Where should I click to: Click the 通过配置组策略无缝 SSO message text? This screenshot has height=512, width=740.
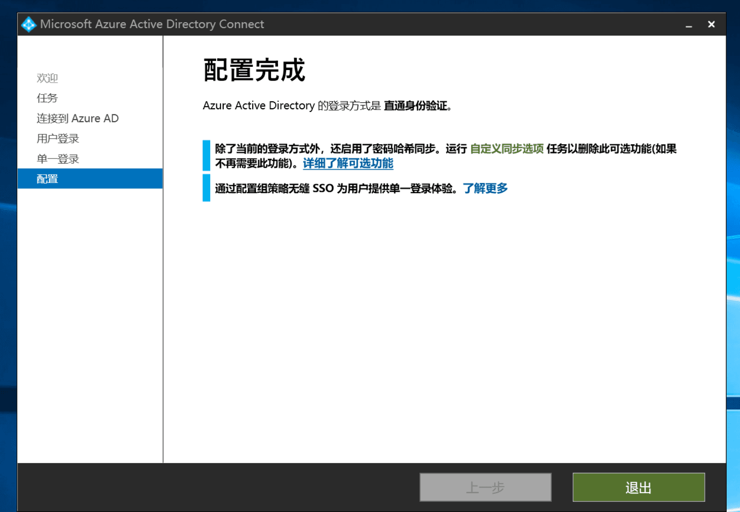click(x=337, y=188)
